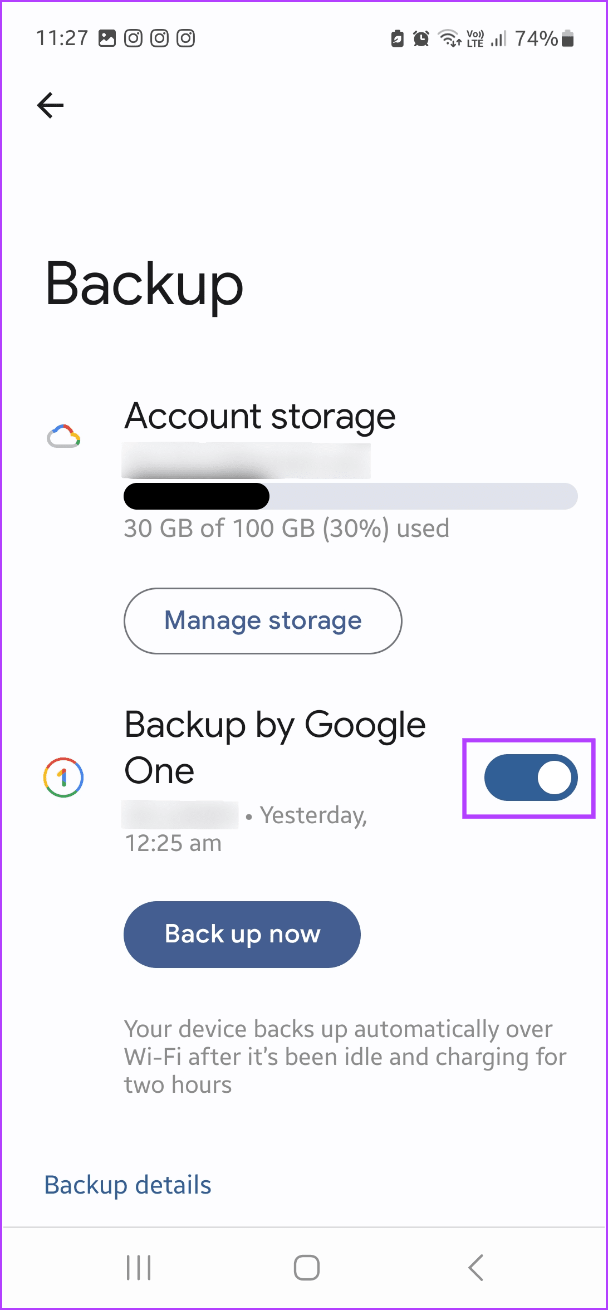
Task: Tap the system back chevron in the navigation bar
Action: (x=475, y=1268)
